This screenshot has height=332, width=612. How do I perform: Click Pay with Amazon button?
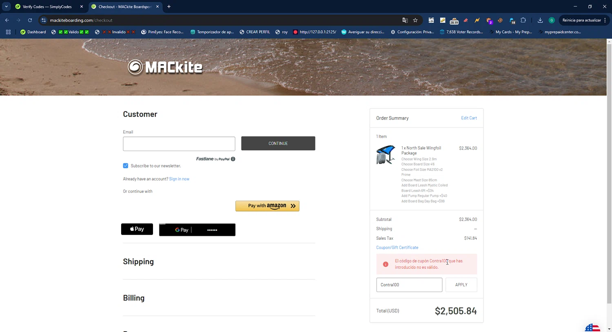[267, 206]
